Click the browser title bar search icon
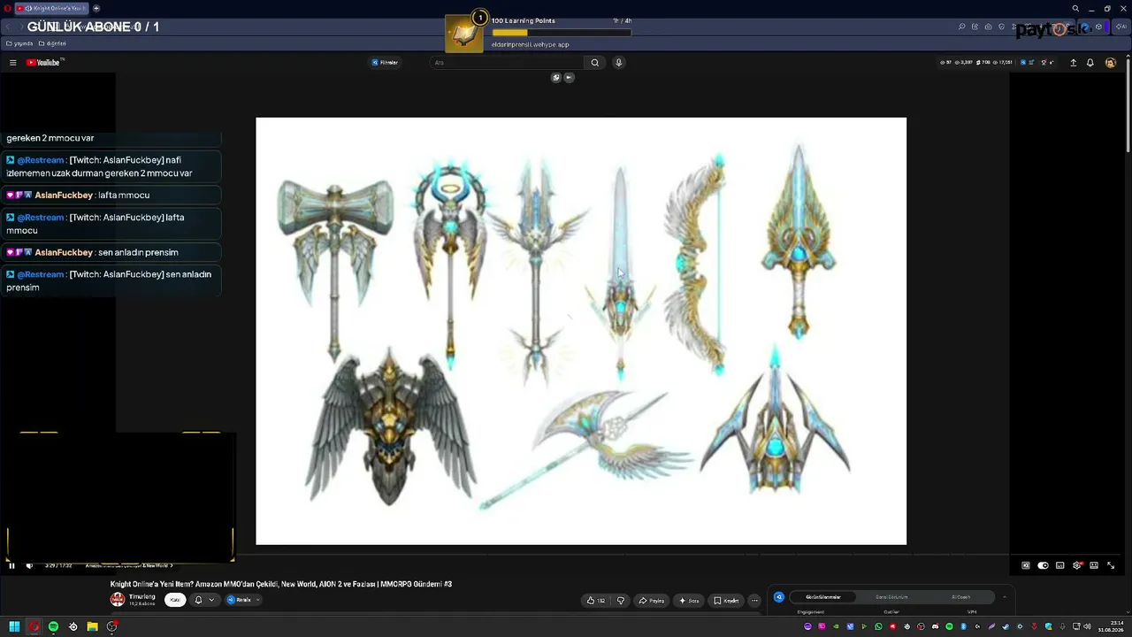This screenshot has width=1132, height=637. (x=1075, y=9)
